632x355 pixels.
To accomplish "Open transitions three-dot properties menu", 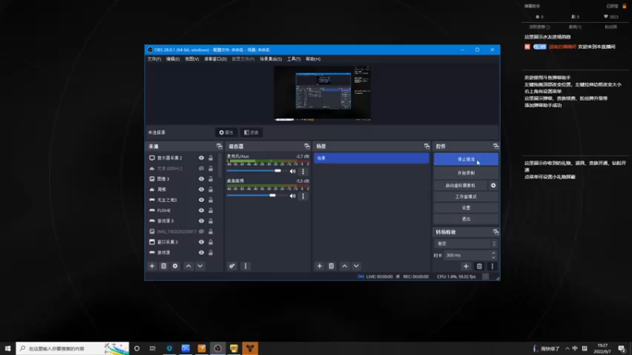I will point(492,266).
